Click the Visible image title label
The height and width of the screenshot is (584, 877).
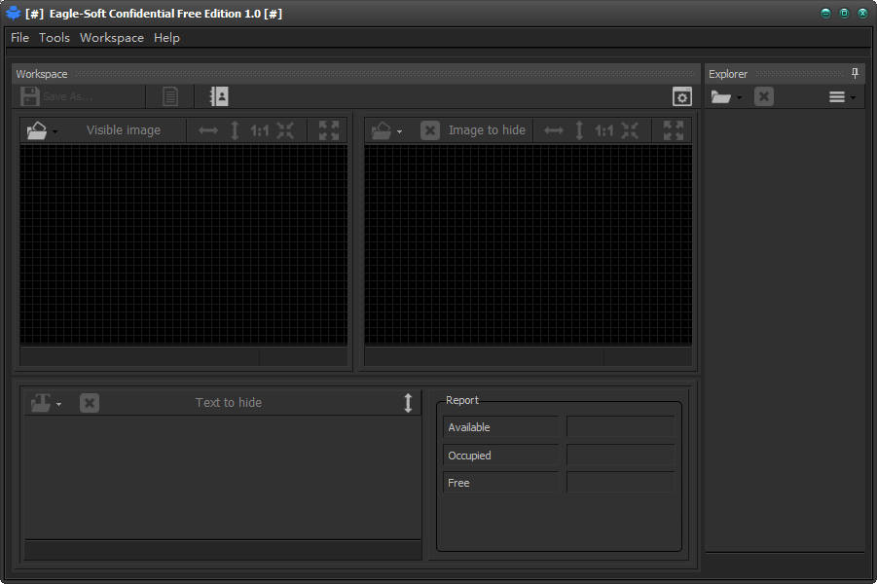[x=124, y=130]
